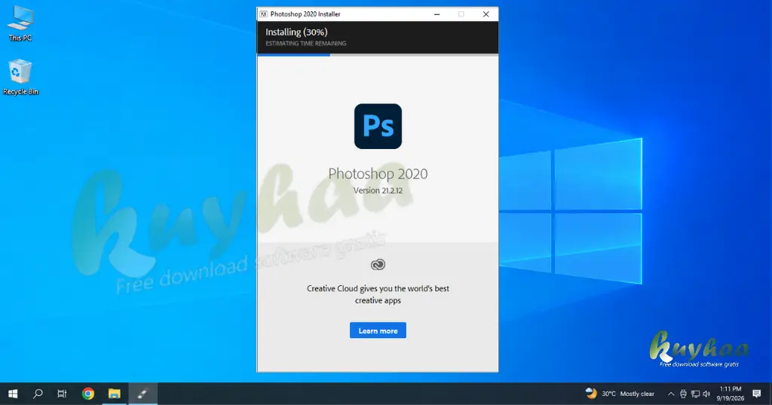This screenshot has height=405, width=772.
Task: Close the Photoshop 2020 Installer window
Action: tap(486, 14)
